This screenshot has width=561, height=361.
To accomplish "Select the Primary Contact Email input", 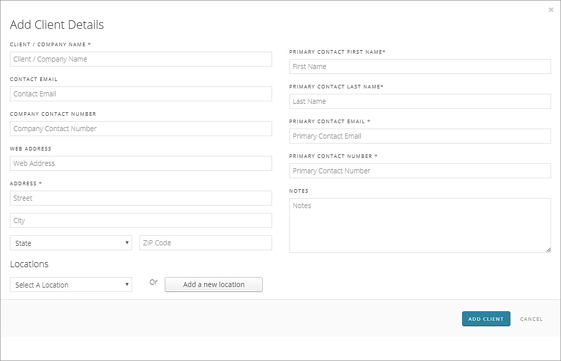I will pos(420,136).
